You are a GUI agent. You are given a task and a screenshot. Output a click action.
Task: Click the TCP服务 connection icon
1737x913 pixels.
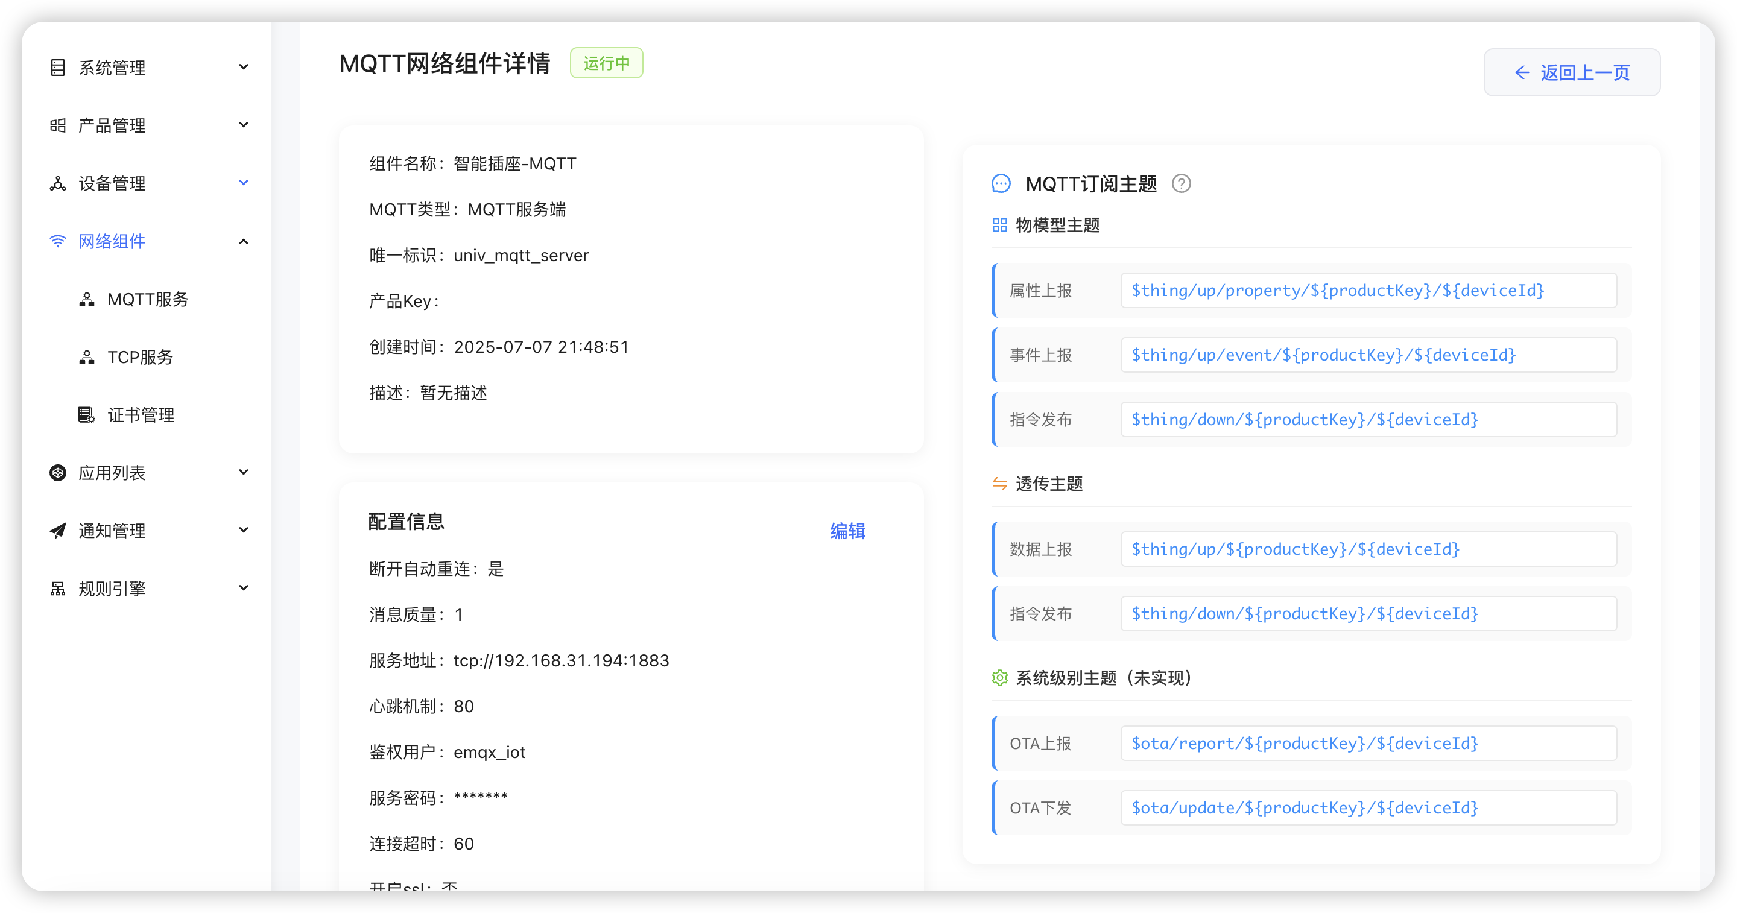(86, 357)
